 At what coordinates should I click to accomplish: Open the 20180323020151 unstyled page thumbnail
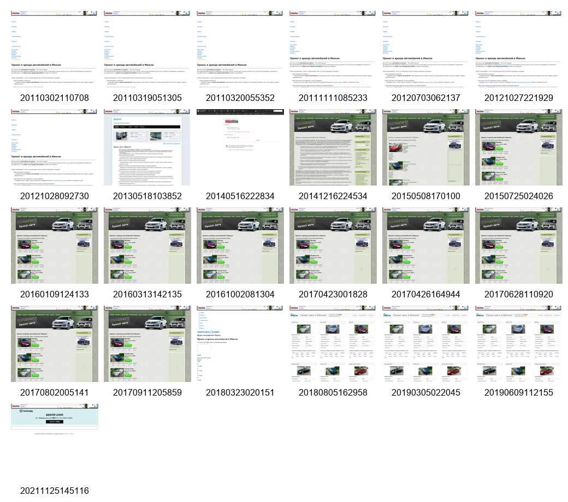[240, 344]
